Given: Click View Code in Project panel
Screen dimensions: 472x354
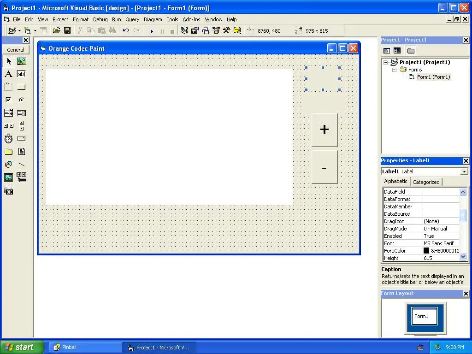Looking at the screenshot, I should (x=387, y=51).
